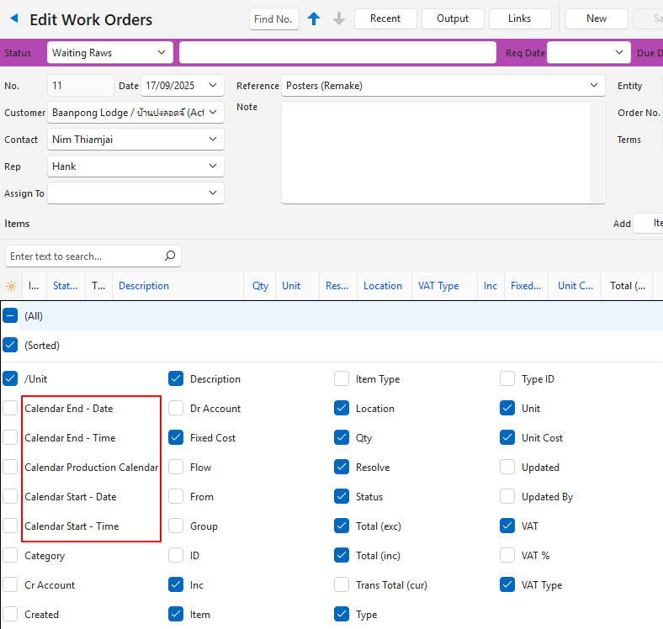Enable the Calendar End - Date column checkbox
This screenshot has width=663, height=629.
(x=10, y=409)
